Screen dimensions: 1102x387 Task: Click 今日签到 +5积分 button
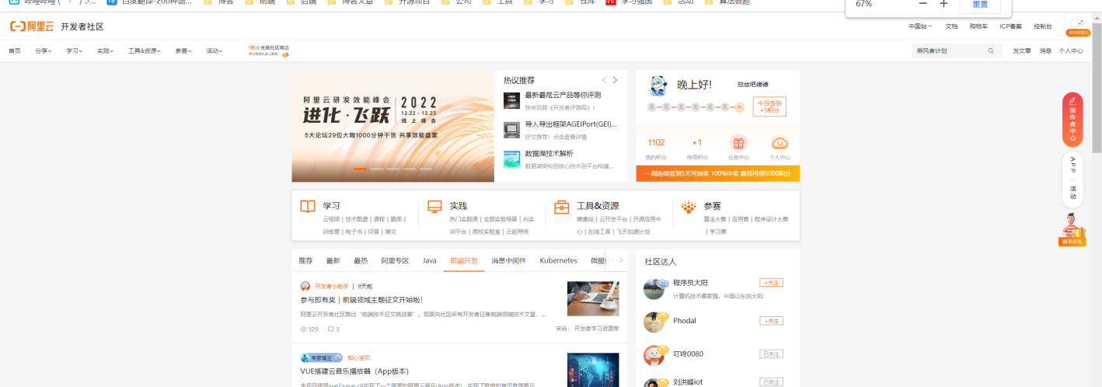pos(769,107)
